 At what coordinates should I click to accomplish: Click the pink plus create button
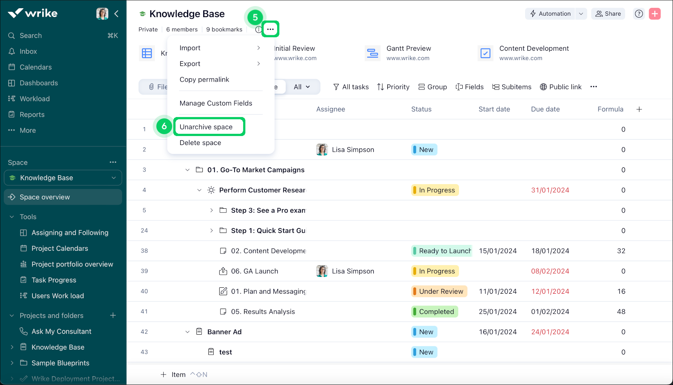pyautogui.click(x=654, y=14)
